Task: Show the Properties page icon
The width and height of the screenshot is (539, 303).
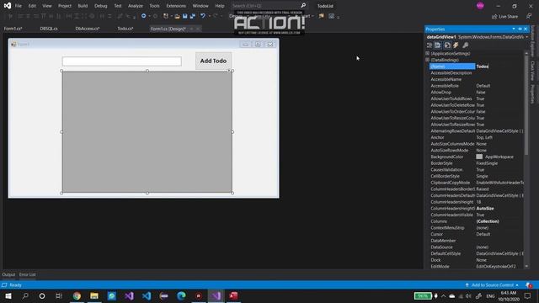Action: click(447, 45)
